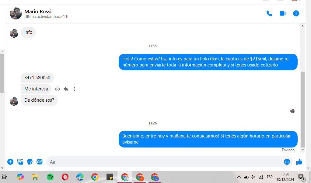311x183 pixels.
Task: Start a voice call with Mario Rossi
Action: (x=269, y=13)
